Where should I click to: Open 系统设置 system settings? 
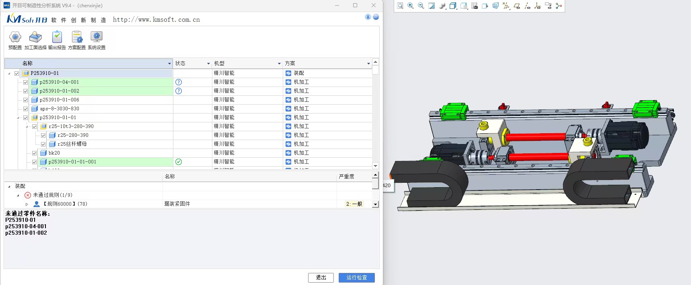point(97,40)
